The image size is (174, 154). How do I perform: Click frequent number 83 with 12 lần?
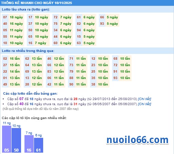tap(49, 72)
